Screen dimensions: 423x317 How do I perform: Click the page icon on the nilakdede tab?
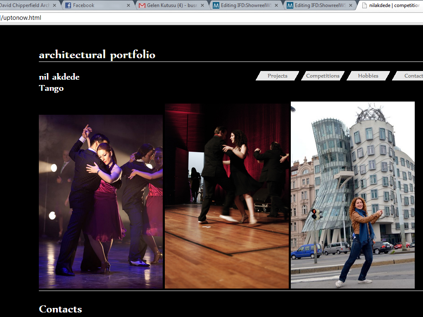pyautogui.click(x=364, y=5)
